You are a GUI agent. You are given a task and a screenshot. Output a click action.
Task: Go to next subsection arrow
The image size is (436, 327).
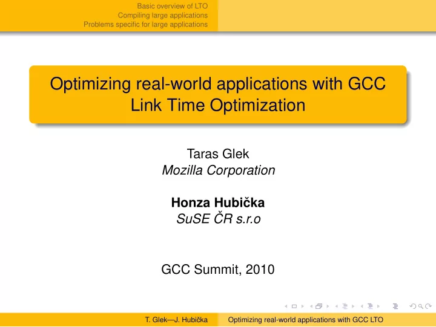(353, 306)
